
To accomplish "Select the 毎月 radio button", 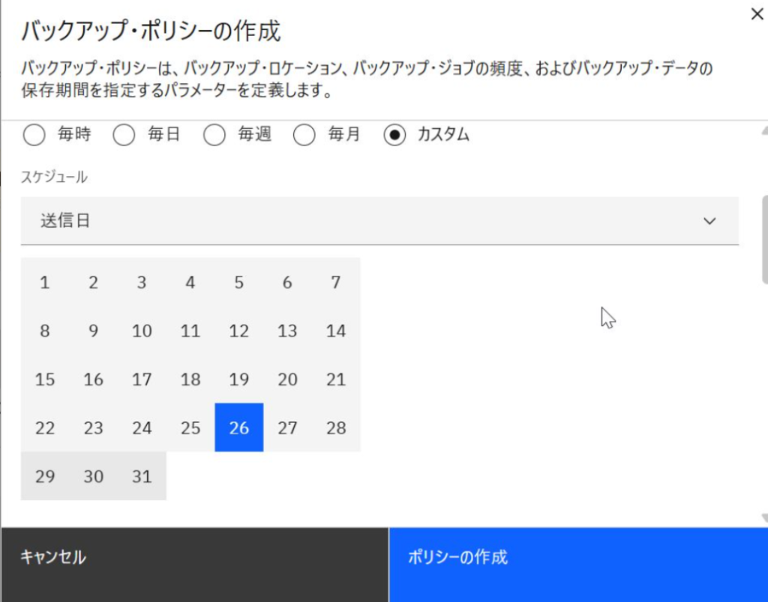I will click(x=304, y=135).
